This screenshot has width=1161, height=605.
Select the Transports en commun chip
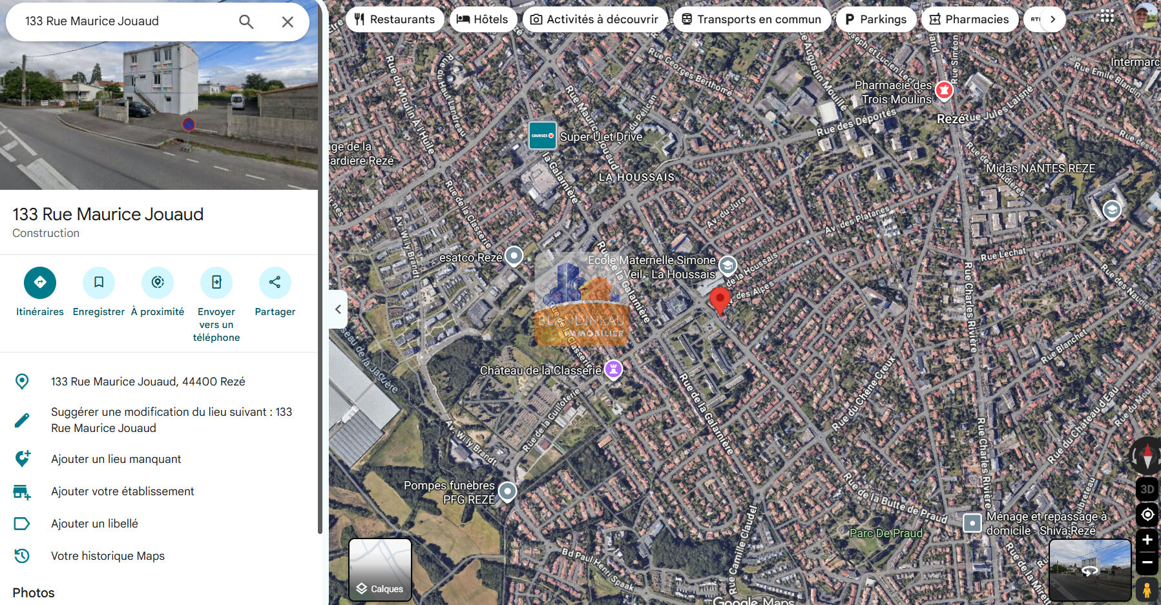tap(751, 19)
